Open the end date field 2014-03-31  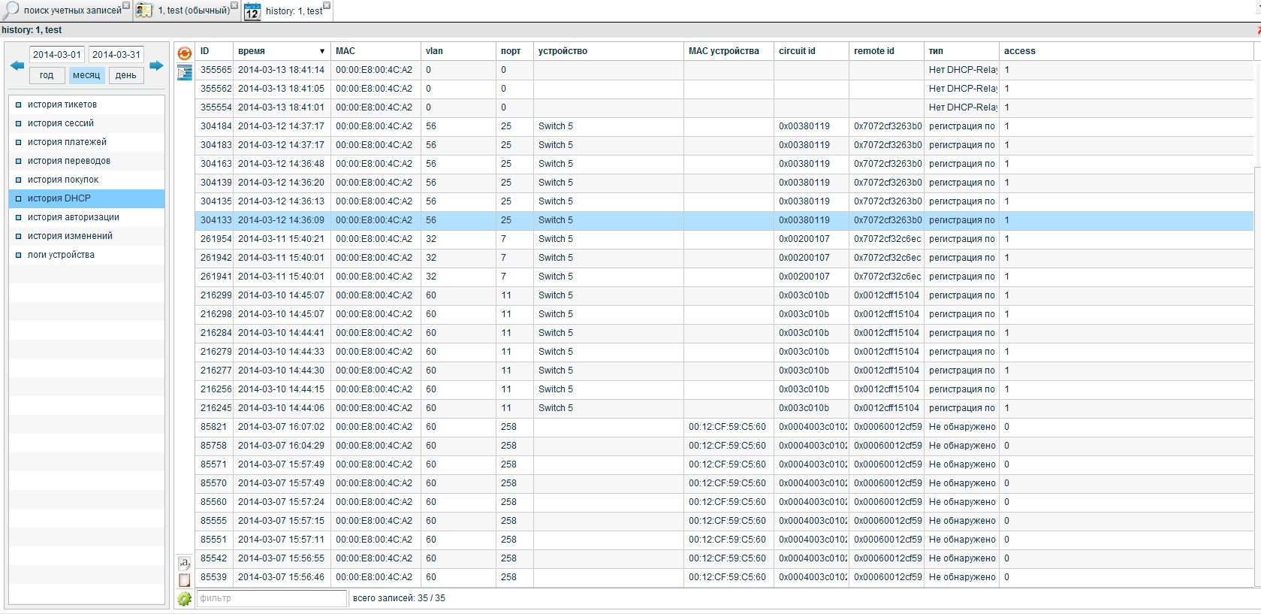pyautogui.click(x=116, y=55)
